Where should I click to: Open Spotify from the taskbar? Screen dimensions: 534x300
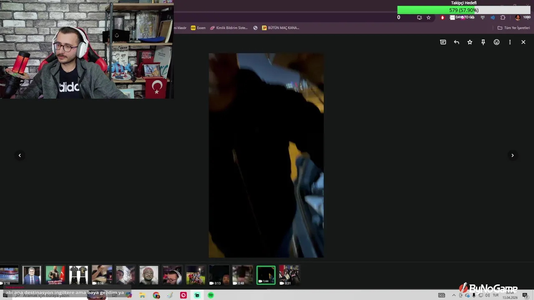(x=211, y=295)
